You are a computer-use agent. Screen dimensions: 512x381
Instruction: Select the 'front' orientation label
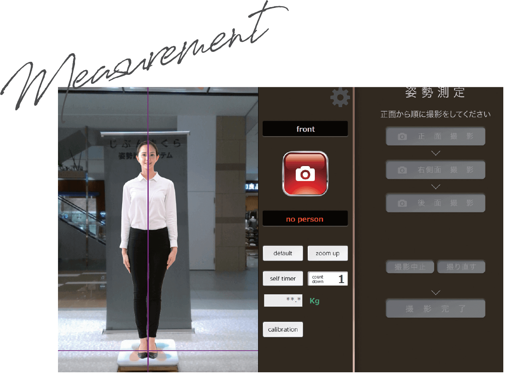tap(305, 129)
